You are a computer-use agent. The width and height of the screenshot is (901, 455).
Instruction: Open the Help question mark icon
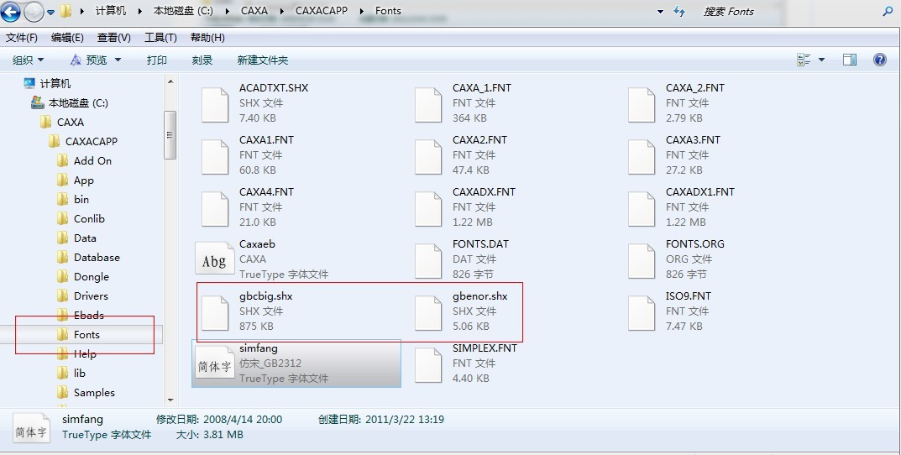coord(880,60)
